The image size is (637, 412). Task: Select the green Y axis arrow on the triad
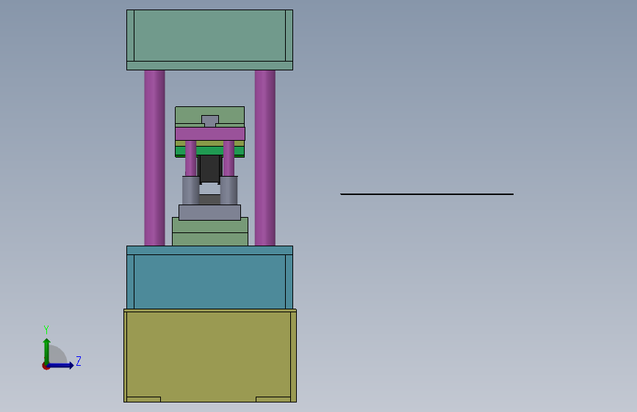pos(47,350)
